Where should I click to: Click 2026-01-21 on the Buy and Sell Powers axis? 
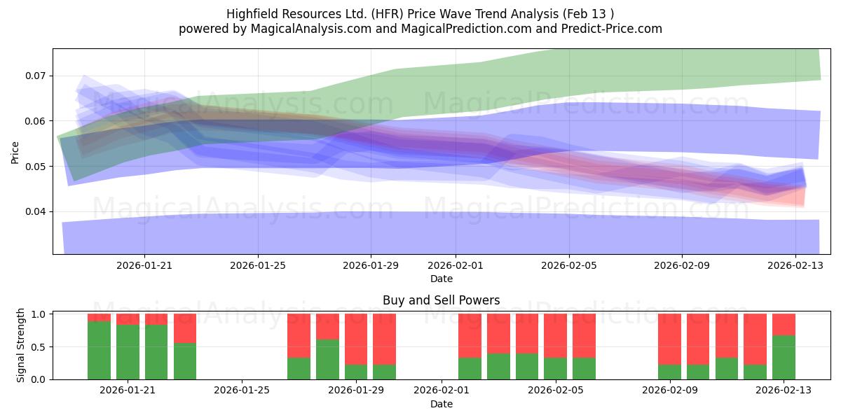point(128,391)
